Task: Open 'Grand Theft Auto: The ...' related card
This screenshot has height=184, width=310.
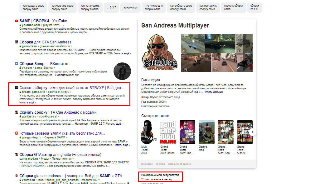Action: tap(187, 137)
